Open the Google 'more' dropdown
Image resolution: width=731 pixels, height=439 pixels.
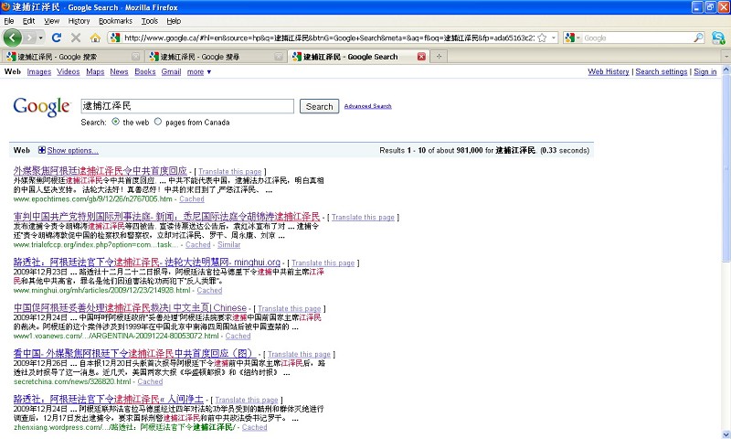tap(199, 71)
